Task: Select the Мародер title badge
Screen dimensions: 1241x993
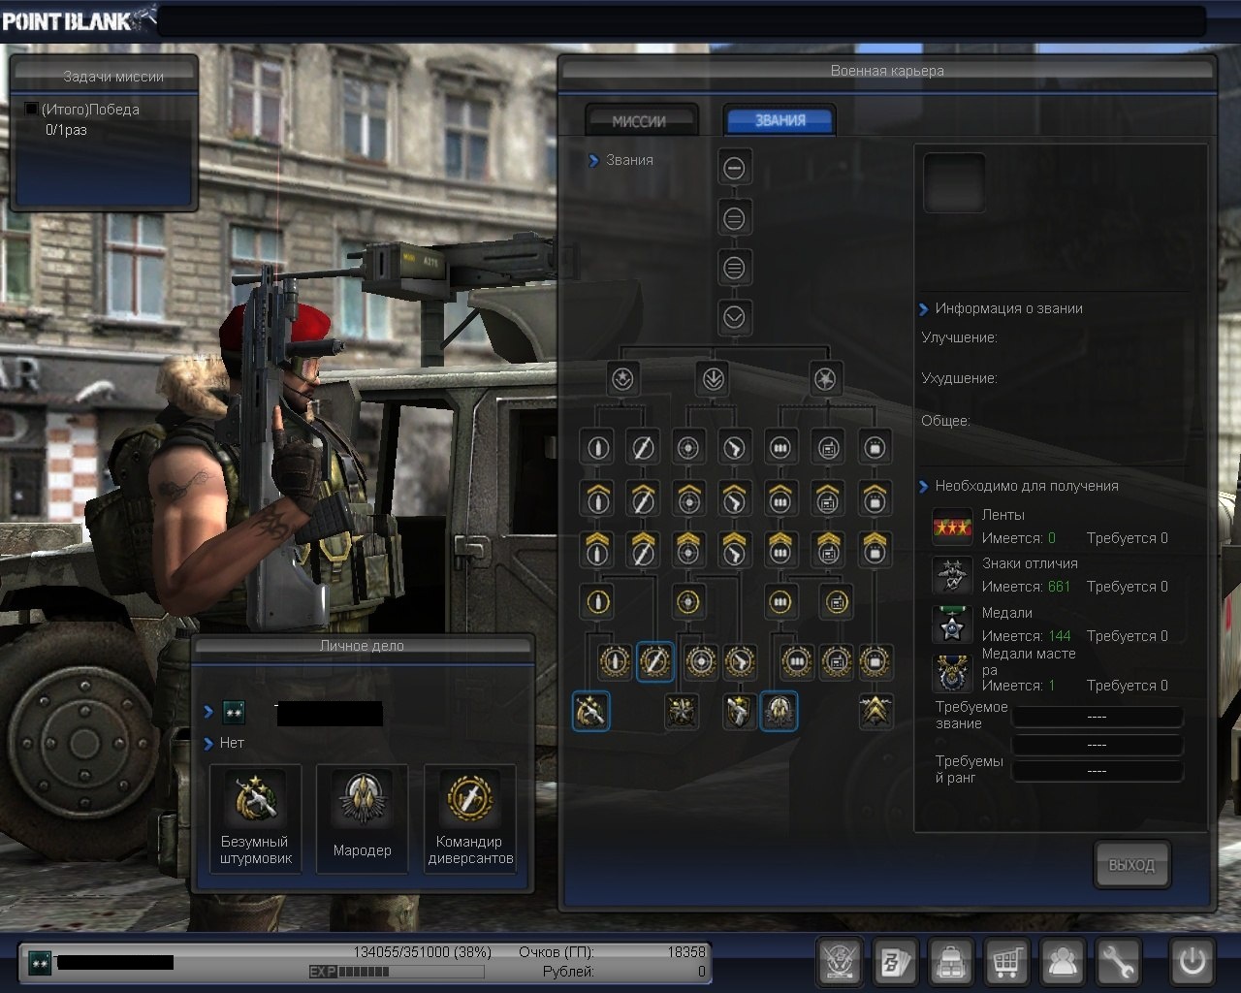Action: [x=363, y=818]
